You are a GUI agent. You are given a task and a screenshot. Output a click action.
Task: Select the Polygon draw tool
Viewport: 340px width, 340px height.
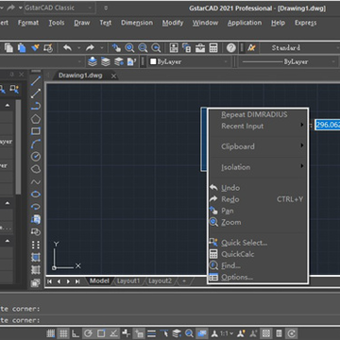[36, 119]
